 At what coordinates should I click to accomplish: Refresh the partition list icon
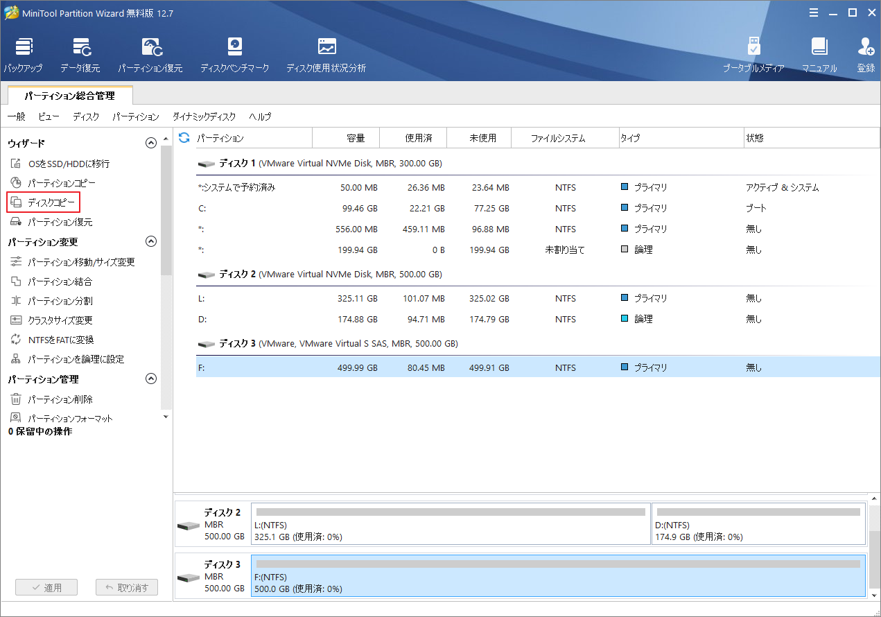pos(184,138)
